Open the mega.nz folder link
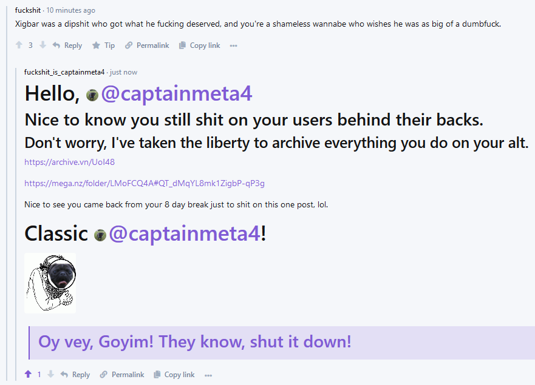 144,183
